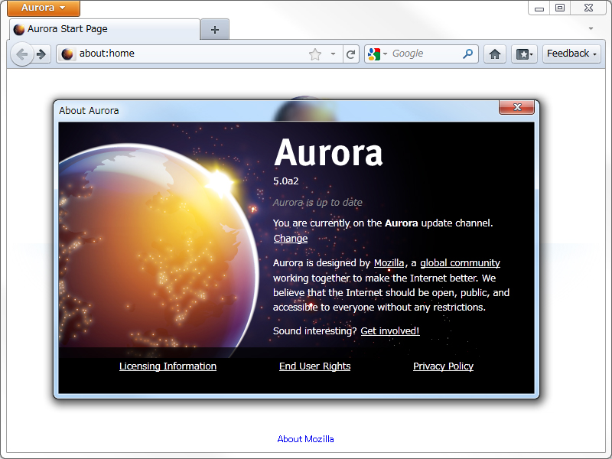Click the Home icon on the toolbar

tap(494, 54)
